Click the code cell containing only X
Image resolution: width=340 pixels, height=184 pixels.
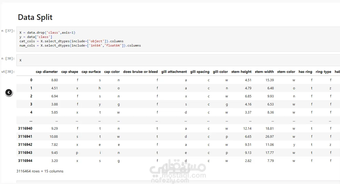tap(178, 60)
